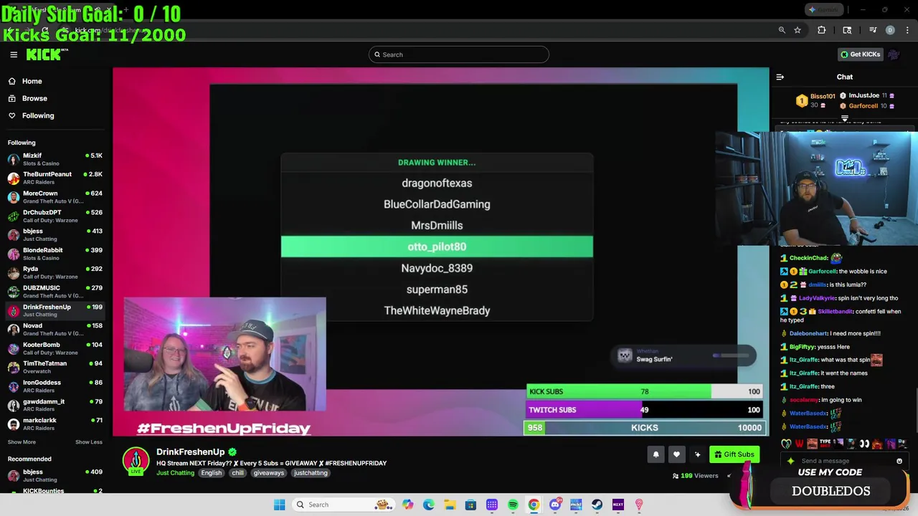The height and width of the screenshot is (516, 918).
Task: Click the heart follow icon
Action: click(676, 454)
